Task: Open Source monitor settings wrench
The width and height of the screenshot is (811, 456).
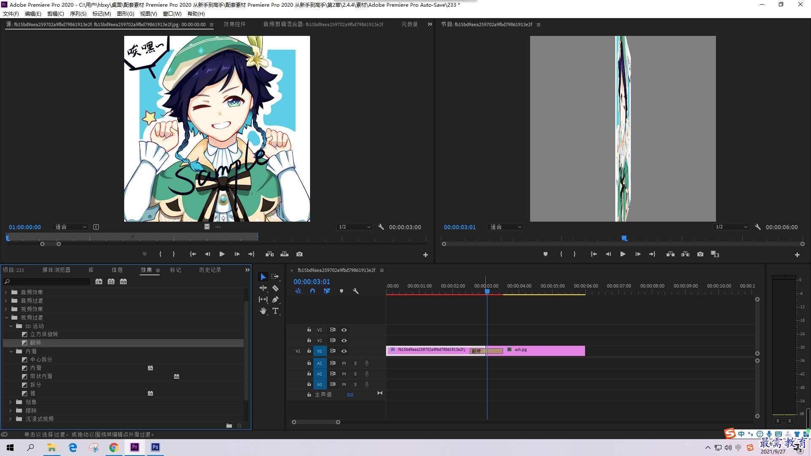Action: [381, 227]
